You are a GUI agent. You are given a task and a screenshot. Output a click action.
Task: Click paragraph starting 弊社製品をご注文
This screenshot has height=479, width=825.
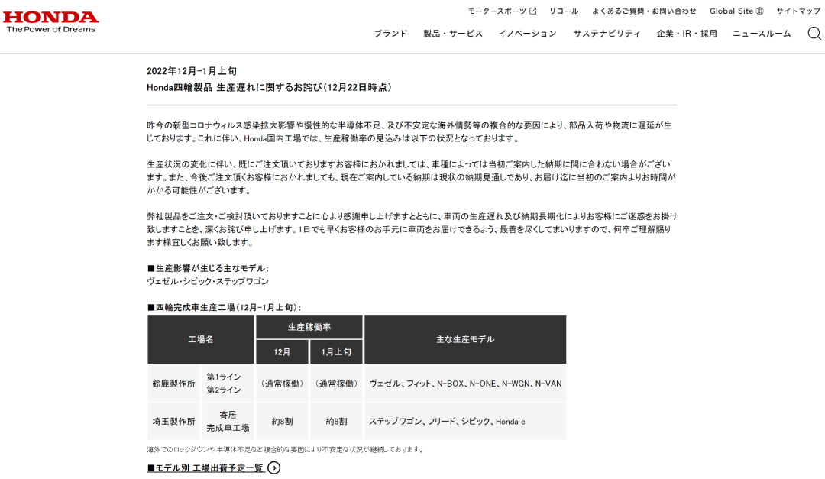click(x=412, y=229)
